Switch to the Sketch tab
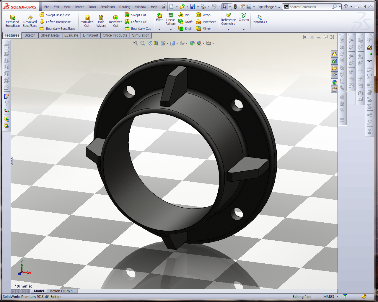This screenshot has height=302, width=378. (30, 35)
